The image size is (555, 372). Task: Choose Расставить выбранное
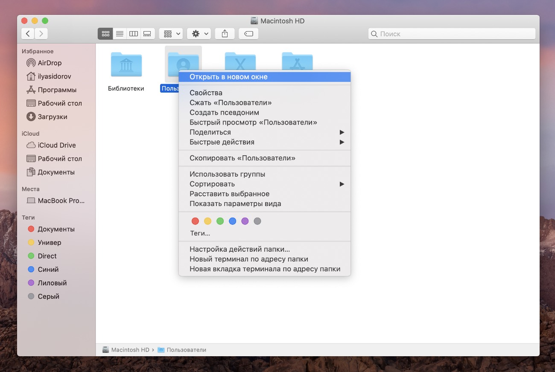(265, 194)
